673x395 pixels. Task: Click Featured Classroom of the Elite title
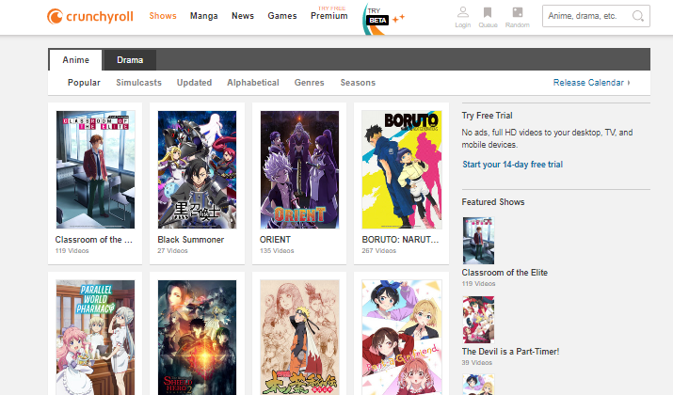505,273
